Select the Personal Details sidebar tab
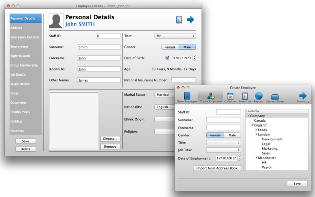Screen dimensions: 315x197 click(26, 18)
